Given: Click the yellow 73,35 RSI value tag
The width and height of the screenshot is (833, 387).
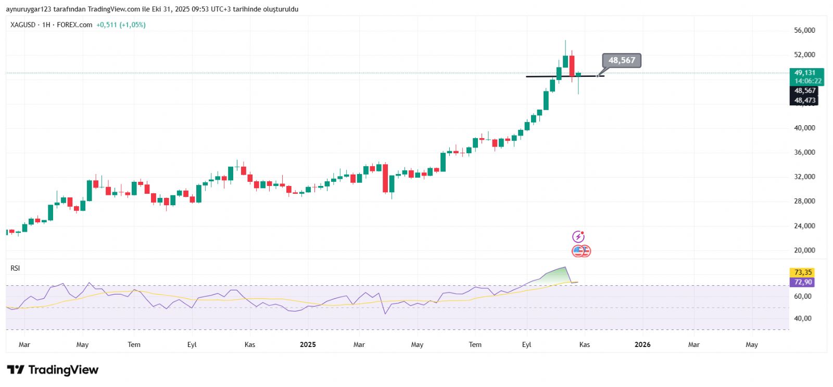Looking at the screenshot, I should pyautogui.click(x=802, y=272).
